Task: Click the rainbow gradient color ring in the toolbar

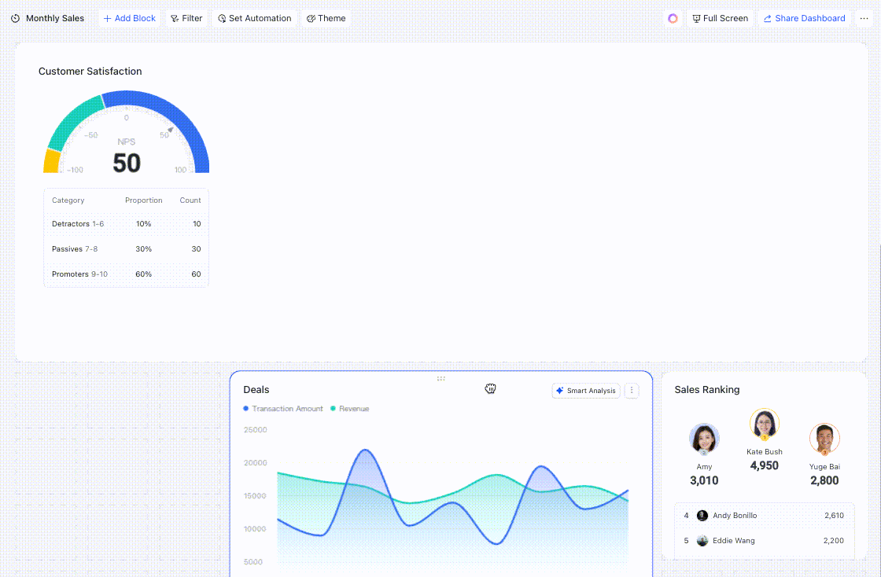Action: pos(673,18)
